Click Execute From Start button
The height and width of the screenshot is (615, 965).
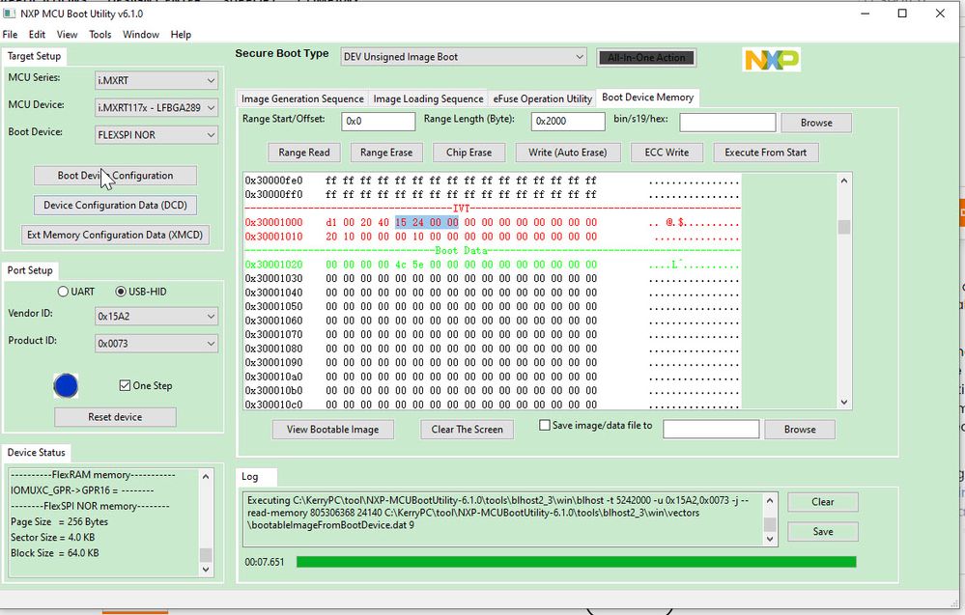(766, 153)
